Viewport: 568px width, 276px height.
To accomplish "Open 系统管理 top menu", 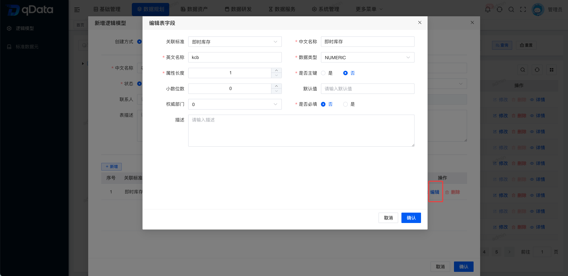I will 326,9.
